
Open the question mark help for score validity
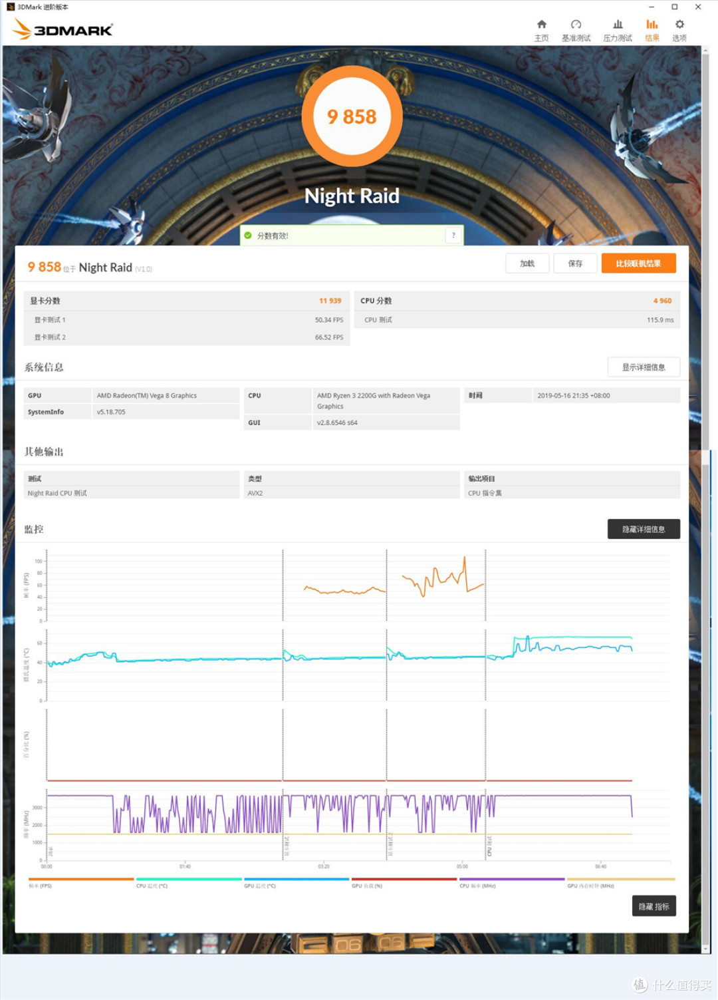pos(453,235)
